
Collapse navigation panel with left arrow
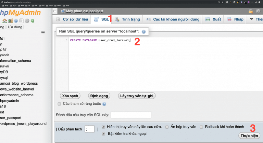coord(55,11)
